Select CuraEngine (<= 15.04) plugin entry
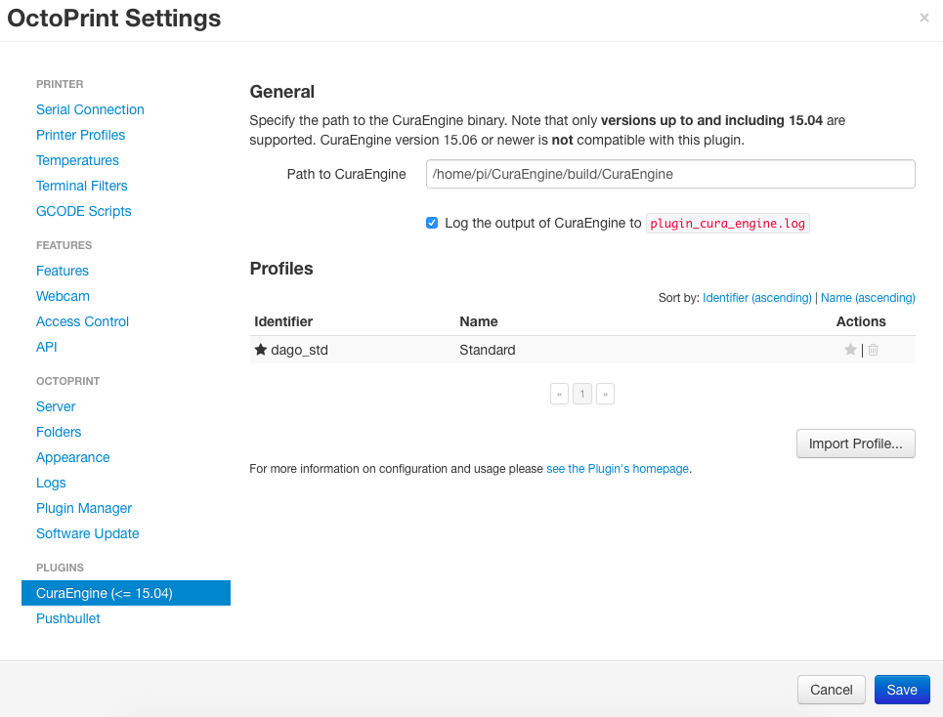This screenshot has width=943, height=717. 126,593
